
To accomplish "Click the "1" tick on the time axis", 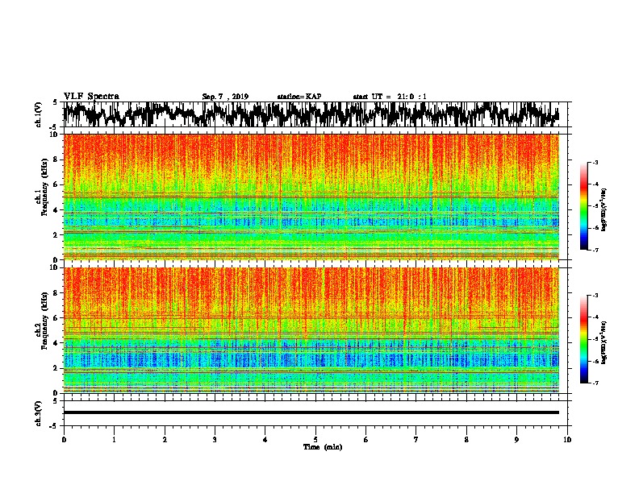I will point(114,440).
